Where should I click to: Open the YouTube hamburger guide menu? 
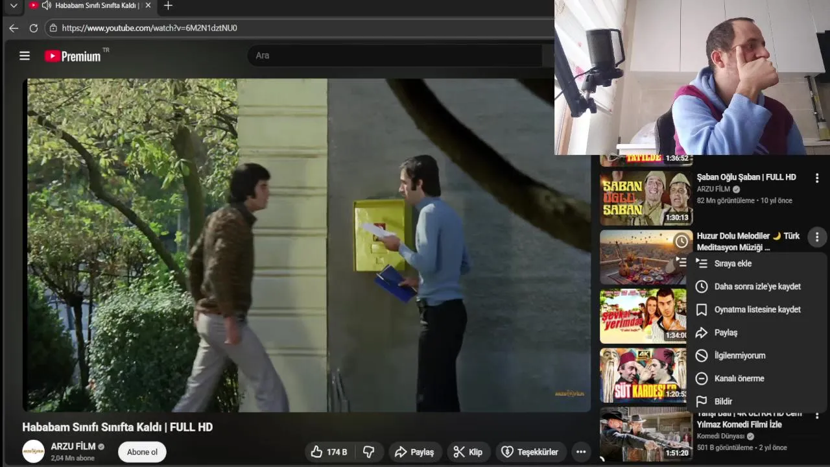point(25,56)
